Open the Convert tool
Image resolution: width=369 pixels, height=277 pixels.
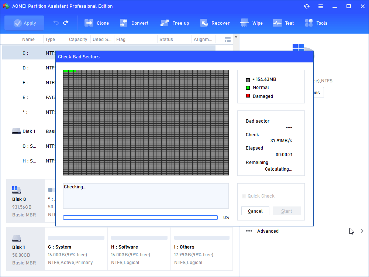(134, 23)
